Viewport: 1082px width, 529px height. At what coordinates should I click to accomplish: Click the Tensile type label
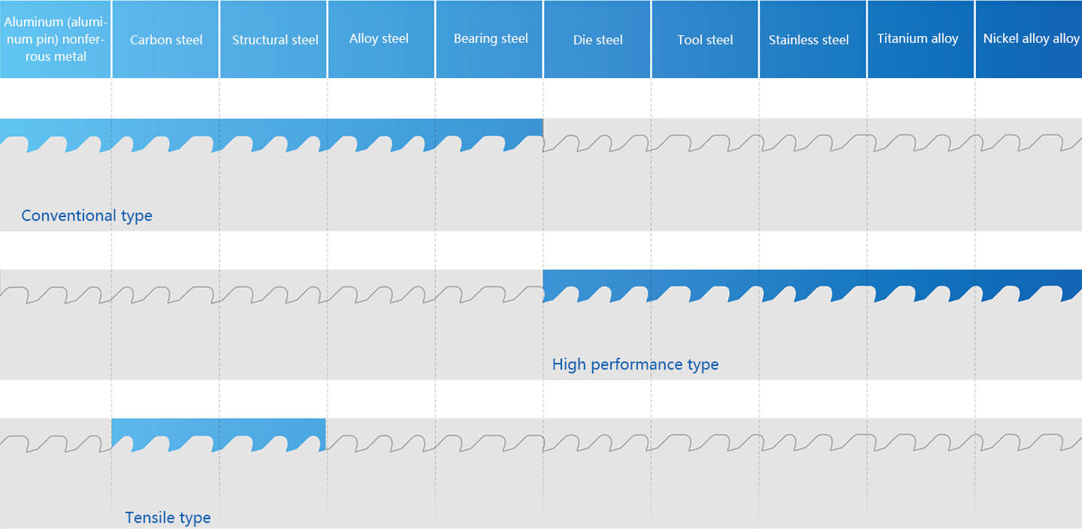click(x=168, y=518)
